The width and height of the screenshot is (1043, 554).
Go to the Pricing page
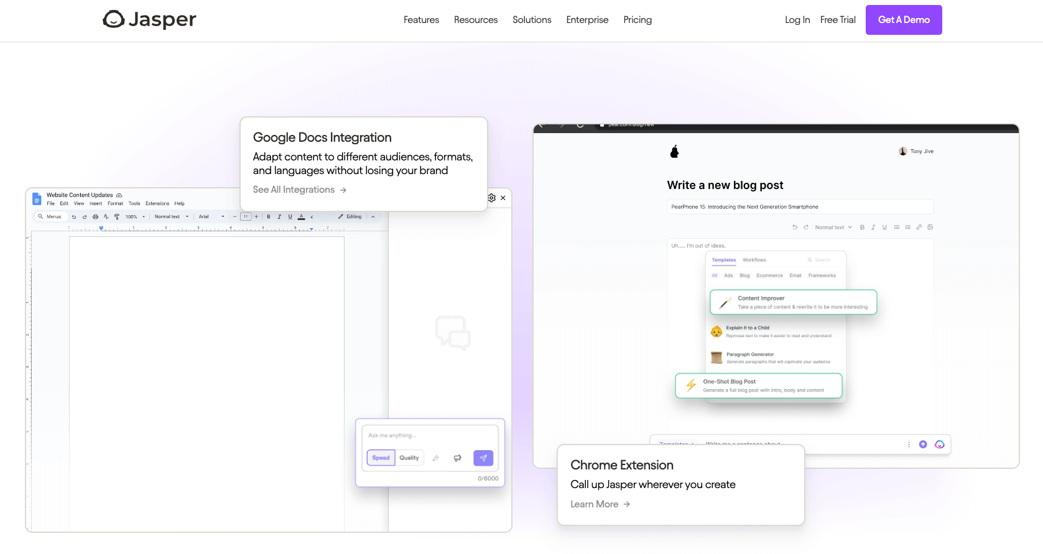coord(637,20)
